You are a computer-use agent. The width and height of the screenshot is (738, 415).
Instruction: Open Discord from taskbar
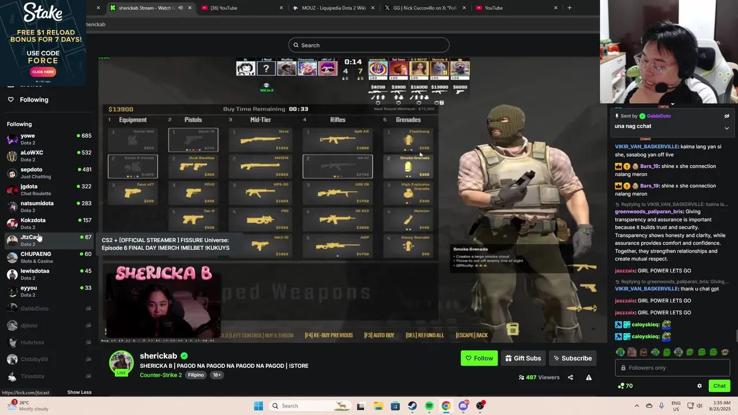coord(463,406)
